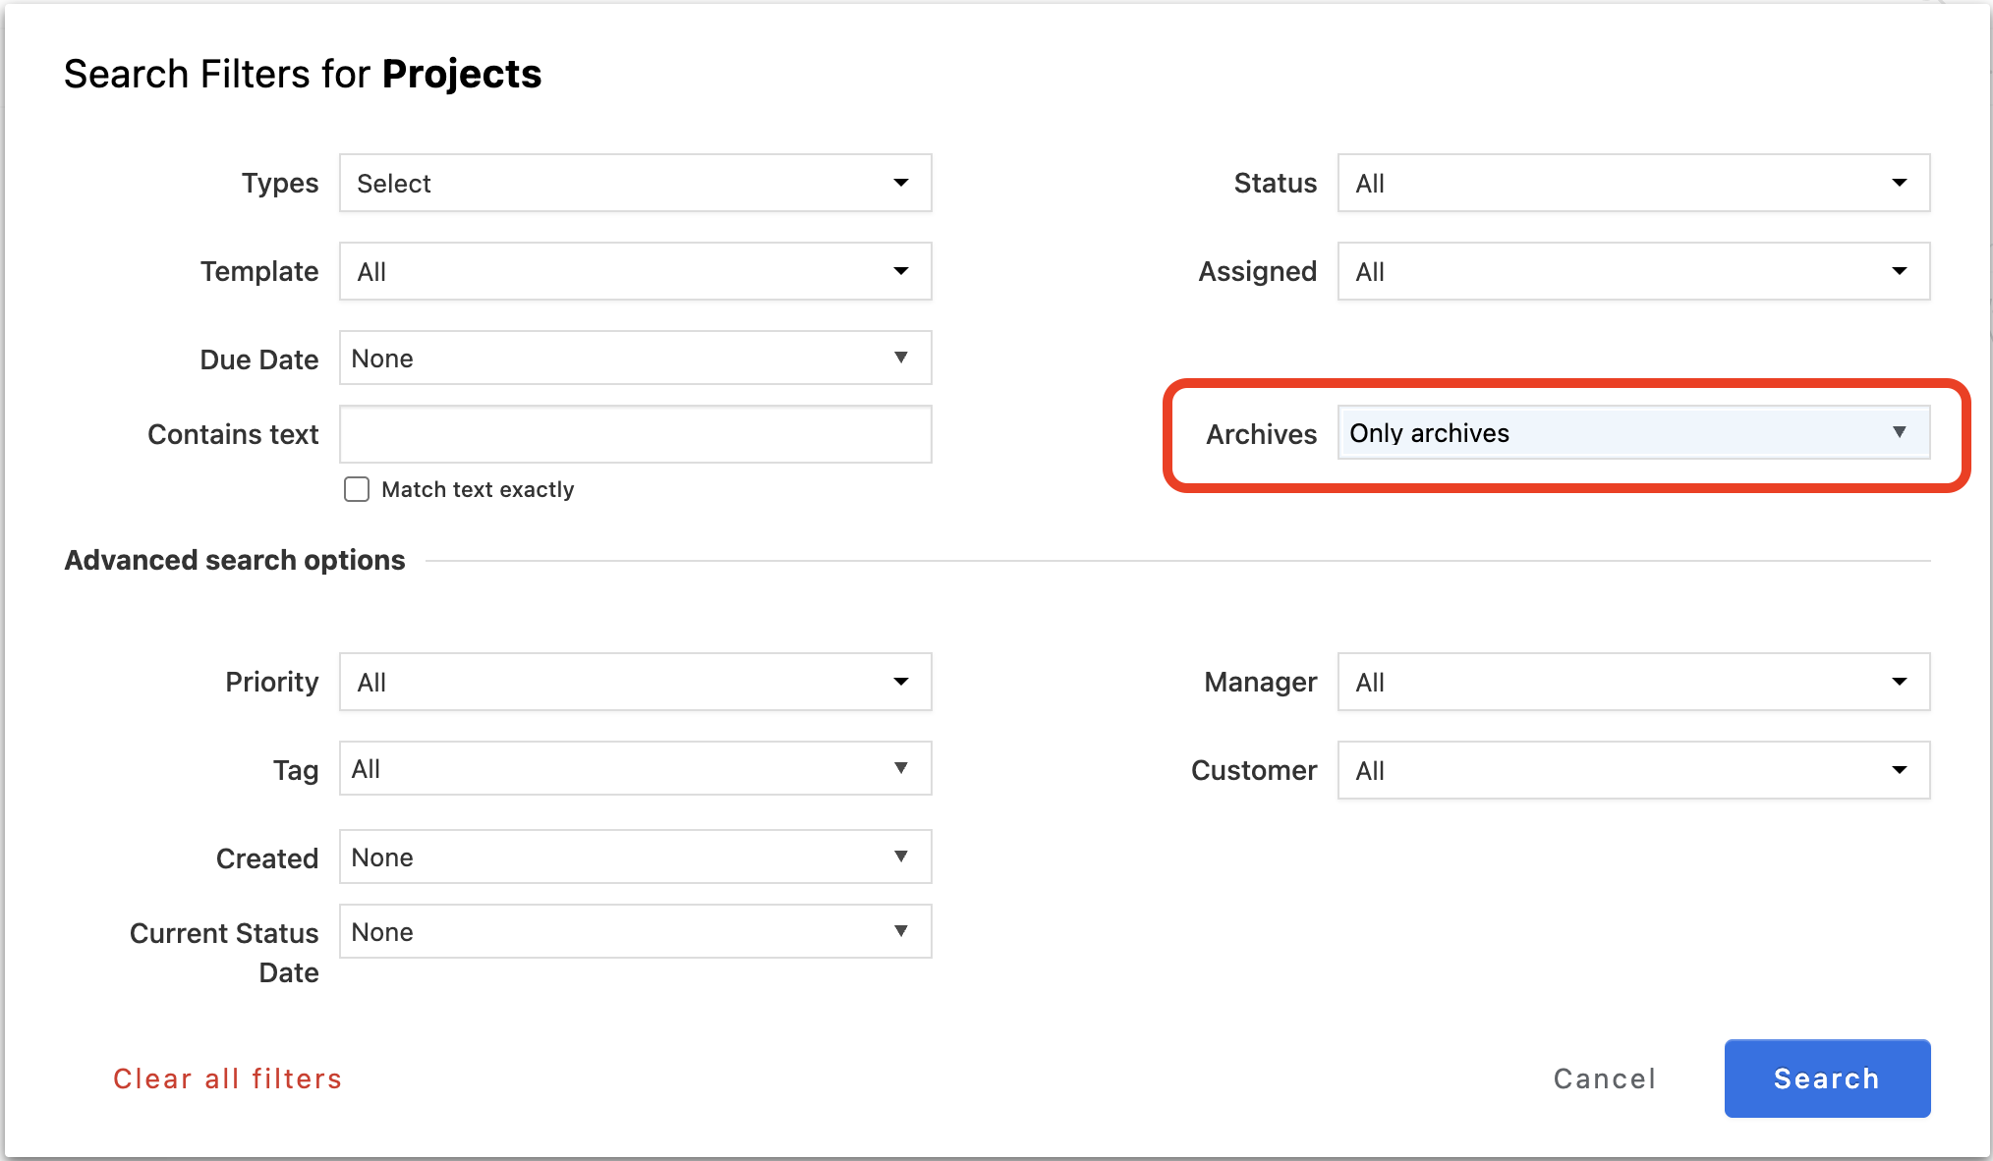The image size is (1993, 1161).
Task: Open the Archives dropdown set to Only archives
Action: click(x=1632, y=433)
